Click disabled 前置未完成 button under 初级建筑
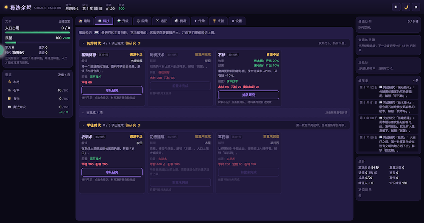 tap(180, 182)
